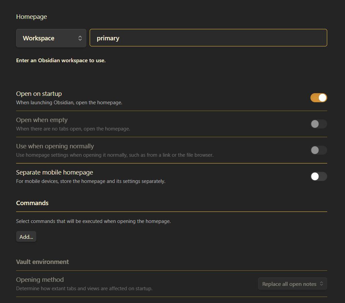Screen dimensions: 345x303
Task: Click the Open when empty label text
Action: [42, 120]
